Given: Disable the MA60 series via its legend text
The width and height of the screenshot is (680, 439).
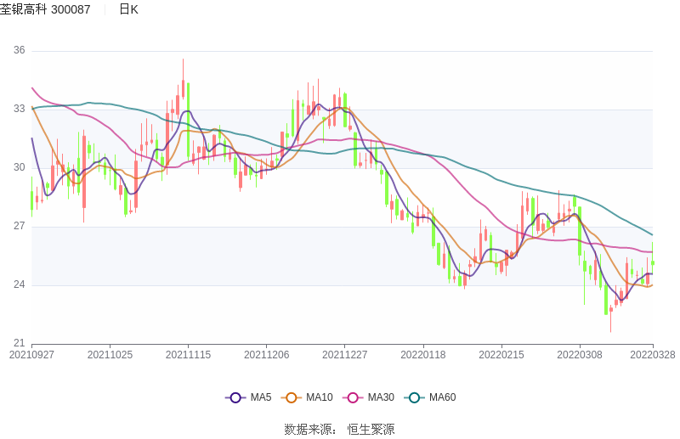Looking at the screenshot, I should (x=442, y=397).
